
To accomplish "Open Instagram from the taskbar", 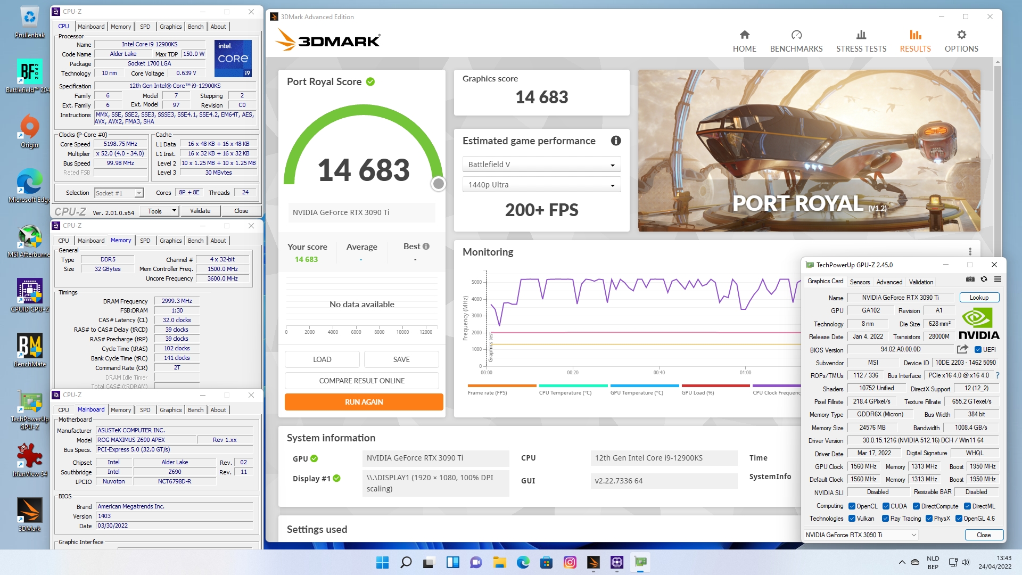I will 570,562.
